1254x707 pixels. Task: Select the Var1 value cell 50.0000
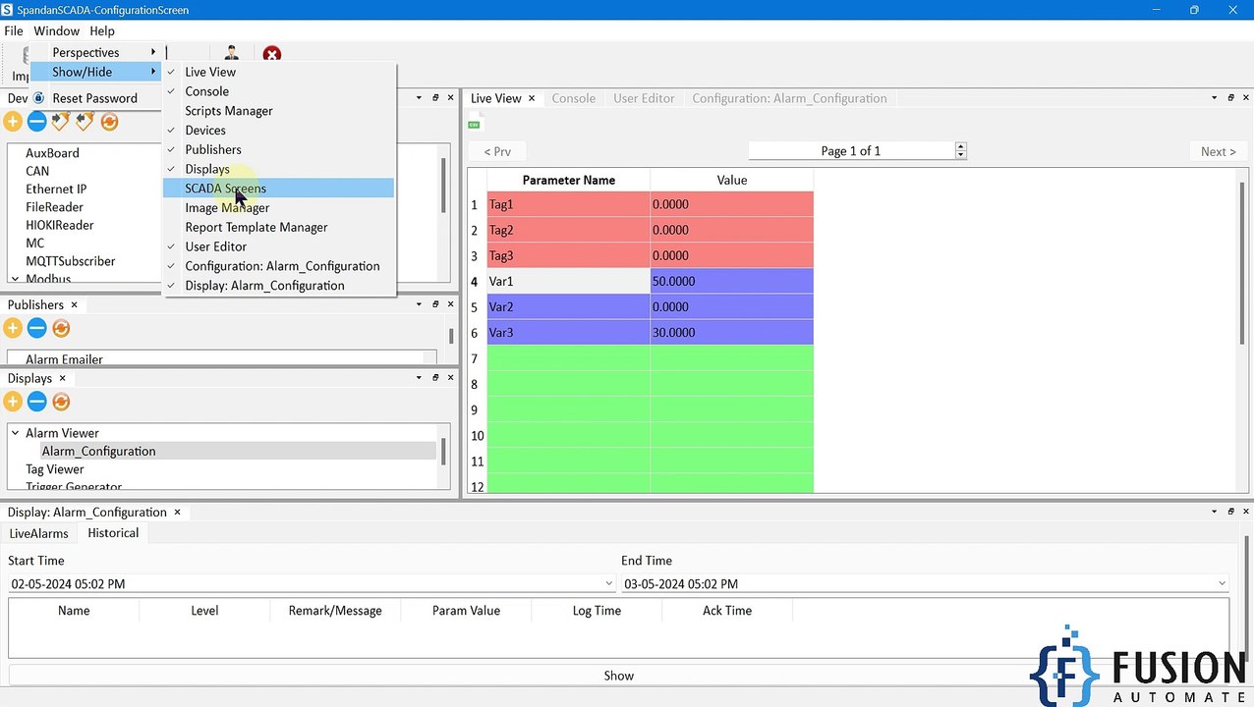point(732,281)
